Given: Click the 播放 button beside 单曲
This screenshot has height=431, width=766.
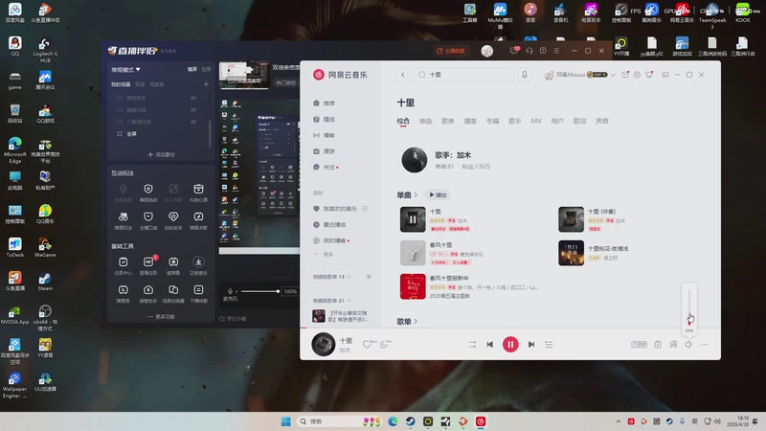Looking at the screenshot, I should (438, 195).
